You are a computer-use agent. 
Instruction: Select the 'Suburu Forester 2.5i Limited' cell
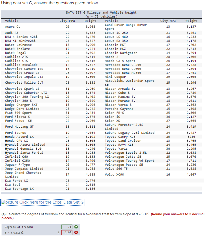124,127
